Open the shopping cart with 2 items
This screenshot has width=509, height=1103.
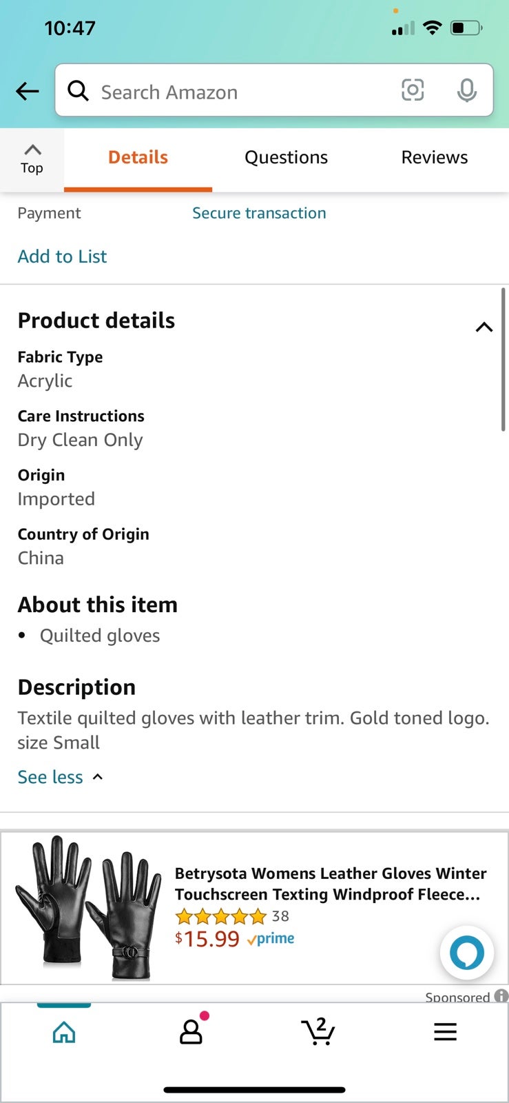(318, 1031)
